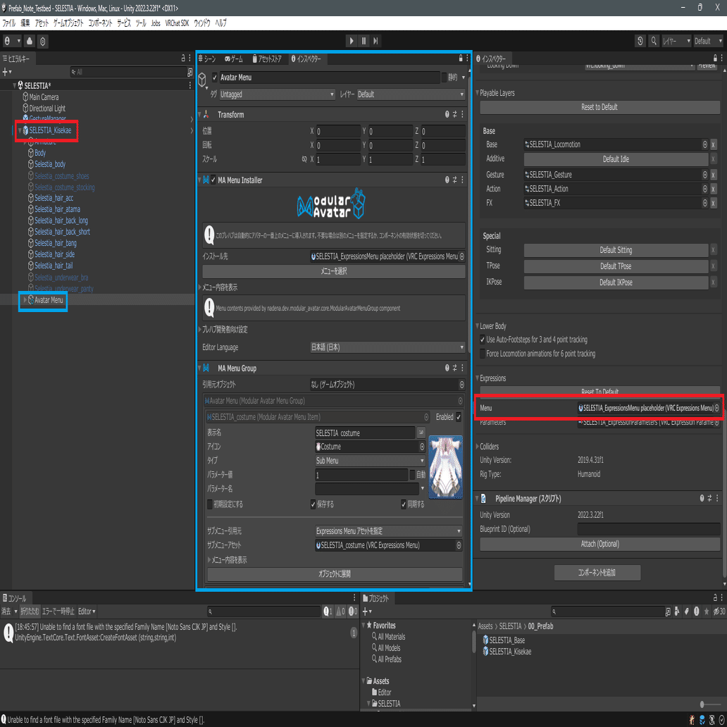Expand the Colliders section
This screenshot has height=727, width=727.
click(x=478, y=447)
